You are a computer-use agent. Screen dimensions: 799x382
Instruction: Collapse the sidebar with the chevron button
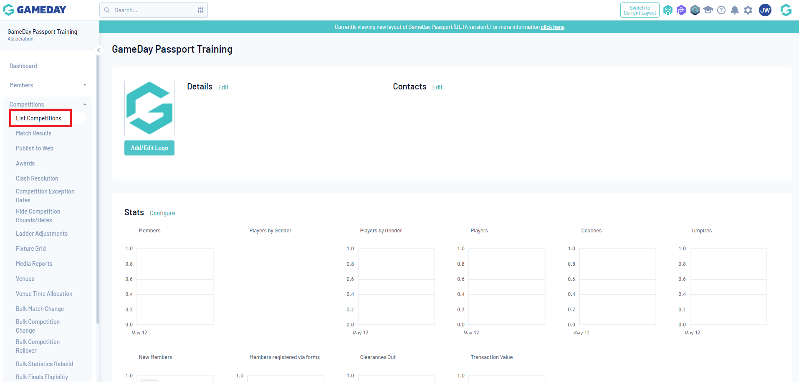tap(99, 50)
